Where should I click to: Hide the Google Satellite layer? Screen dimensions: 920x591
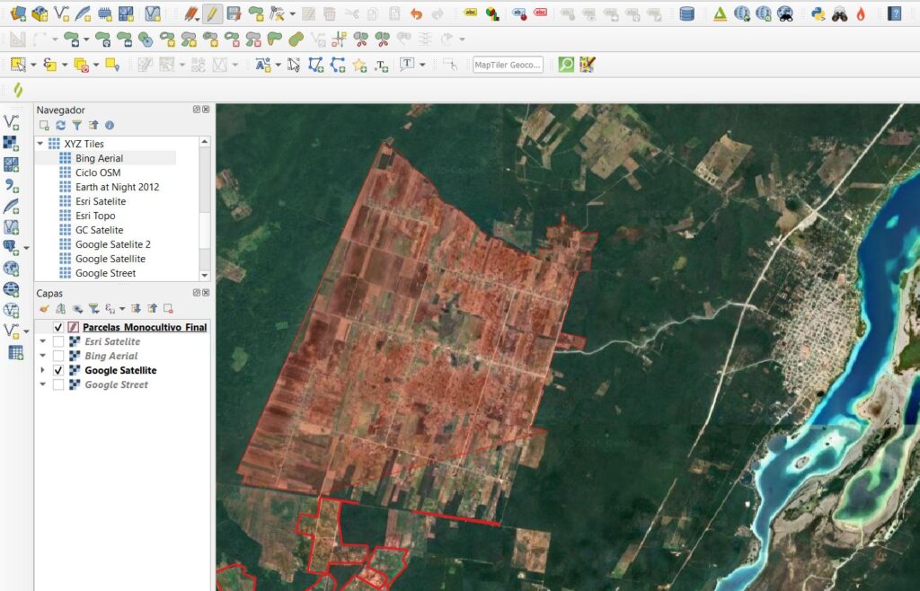tap(58, 371)
